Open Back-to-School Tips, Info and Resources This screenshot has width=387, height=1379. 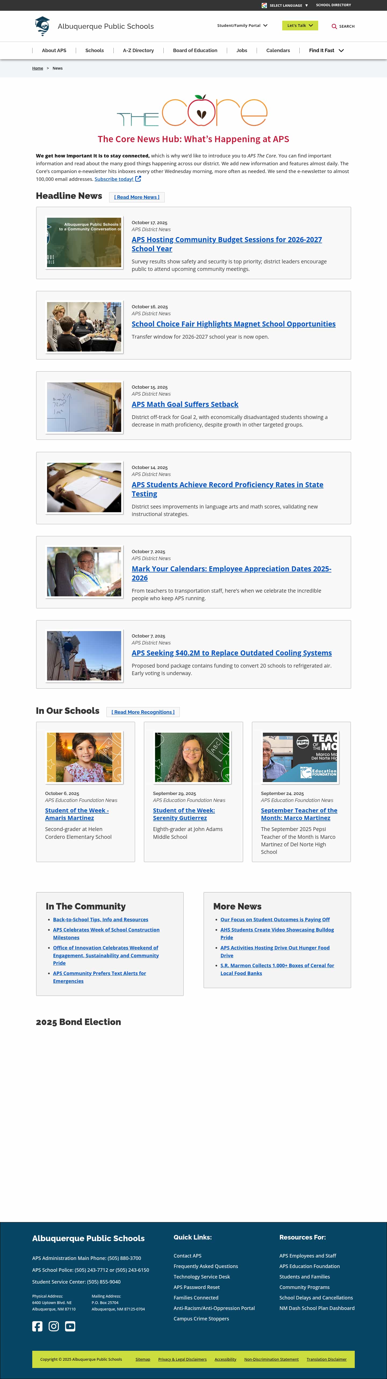pyautogui.click(x=101, y=920)
